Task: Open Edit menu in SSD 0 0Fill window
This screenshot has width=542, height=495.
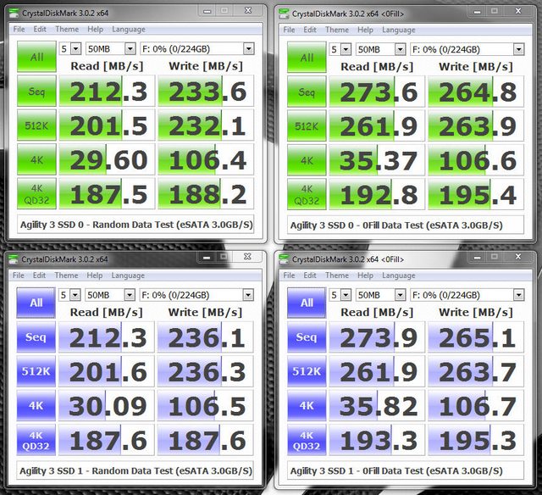Action: point(310,30)
